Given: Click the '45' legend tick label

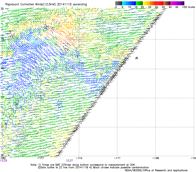Looking at the screenshot, I should coord(177,7).
